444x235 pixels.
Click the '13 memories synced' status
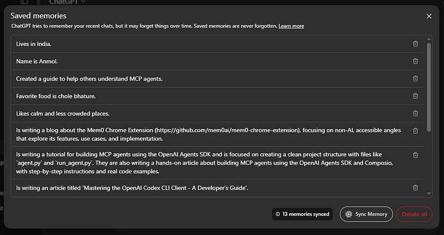pos(302,214)
